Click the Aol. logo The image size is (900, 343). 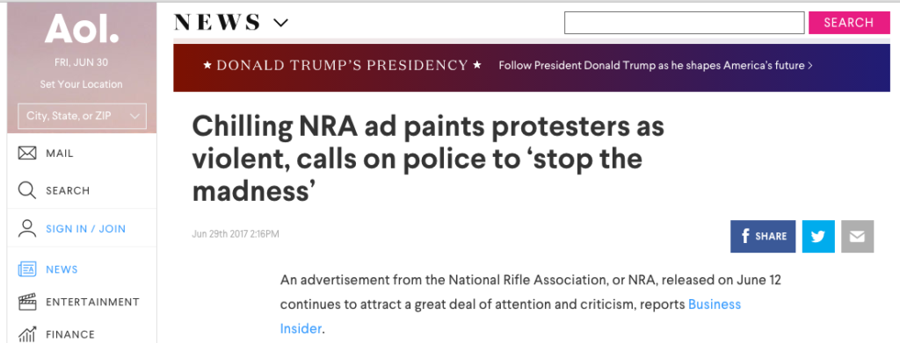pos(82,29)
